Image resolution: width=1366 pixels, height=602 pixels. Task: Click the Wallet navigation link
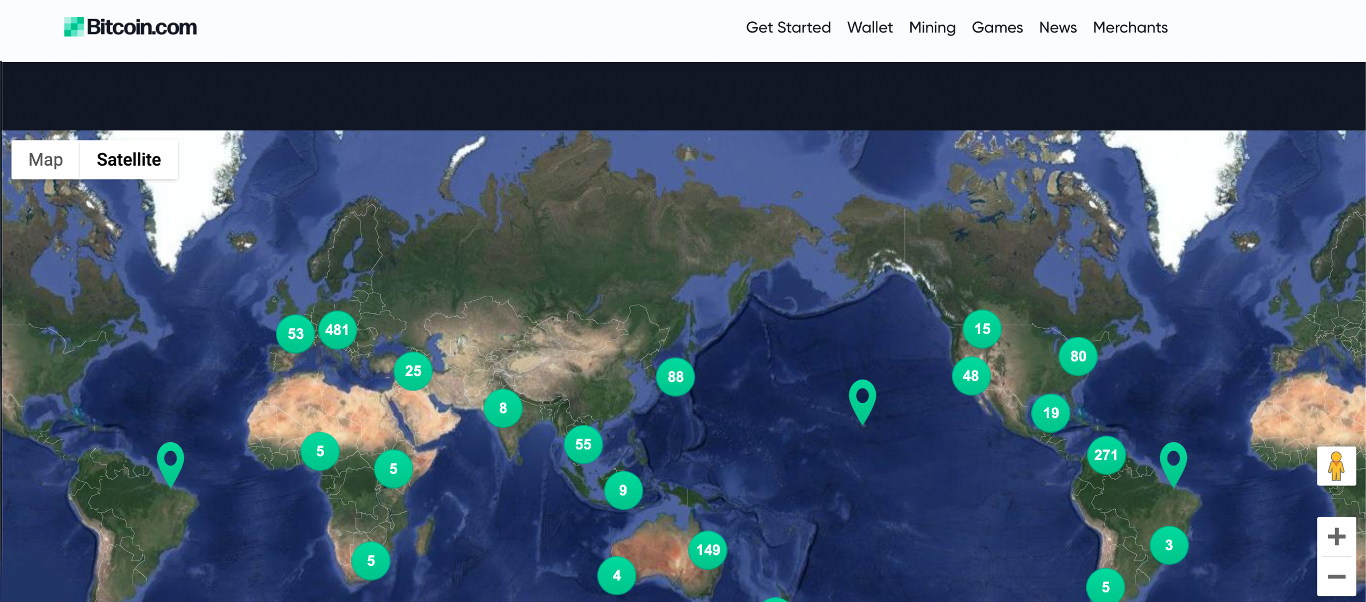(869, 27)
